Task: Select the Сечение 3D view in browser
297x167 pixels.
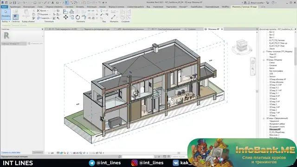Action: click(273, 65)
